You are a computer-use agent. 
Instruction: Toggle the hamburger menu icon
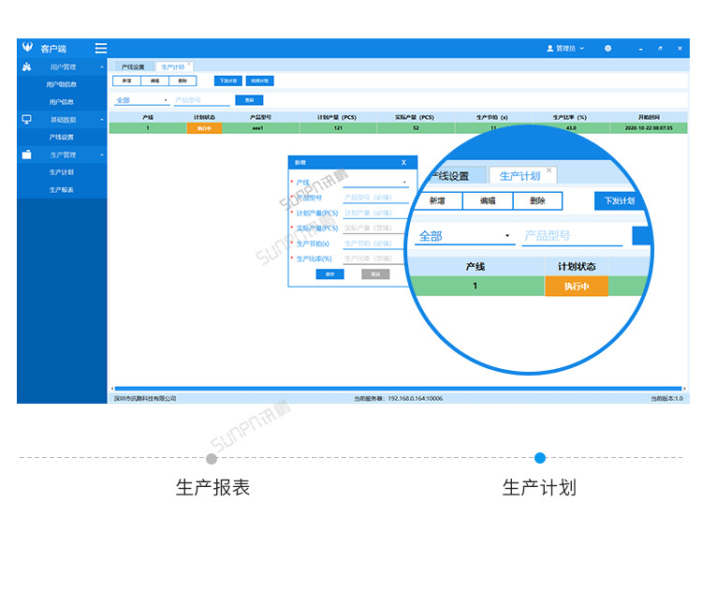[x=101, y=48]
